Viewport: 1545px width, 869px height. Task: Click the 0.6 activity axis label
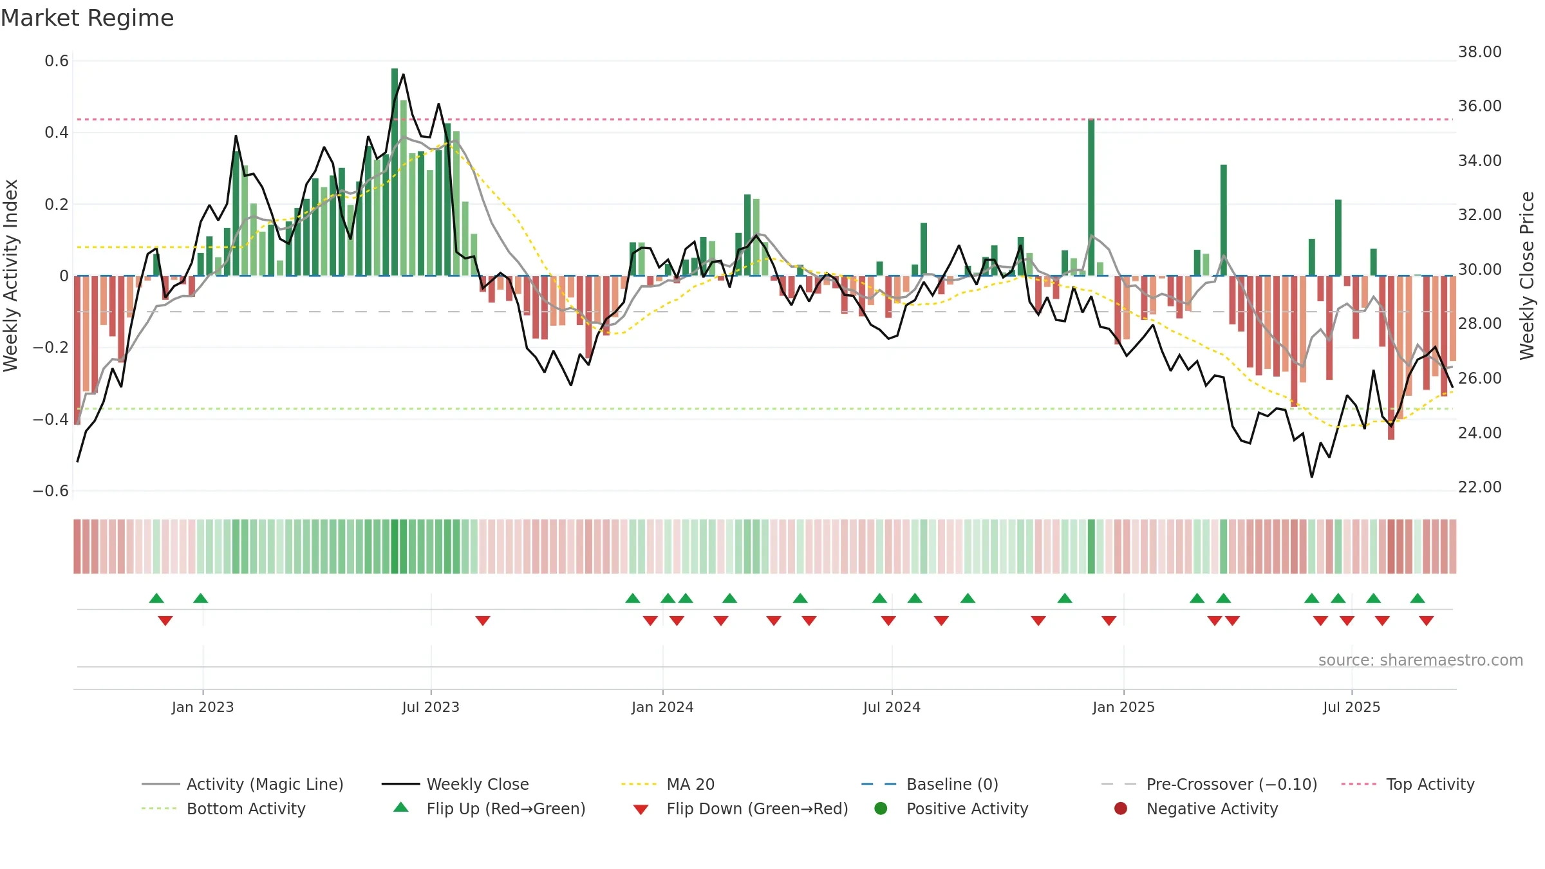click(57, 61)
